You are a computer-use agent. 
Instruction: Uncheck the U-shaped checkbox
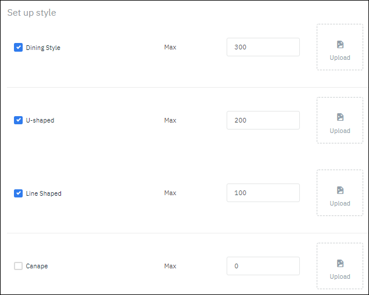point(18,120)
